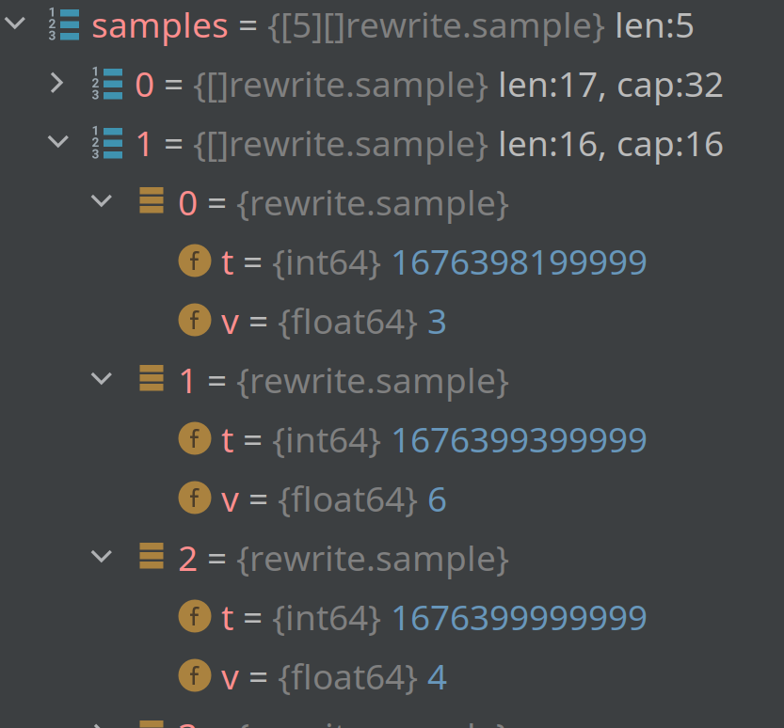Click the struct icon of sample 1 above t 1676399399999

[152, 378]
